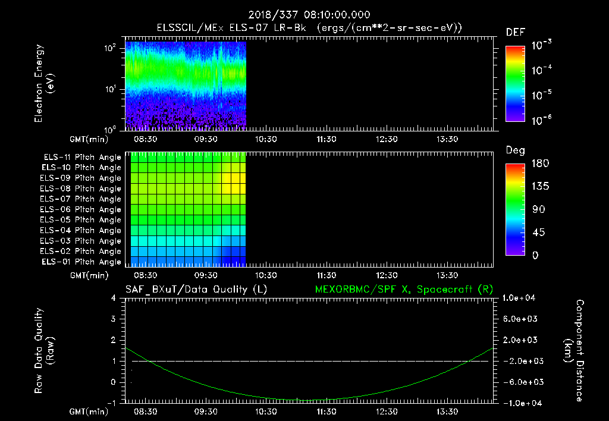Click the ELS-05 Pitch Angle row label
The height and width of the screenshot is (421, 609).
click(80, 220)
